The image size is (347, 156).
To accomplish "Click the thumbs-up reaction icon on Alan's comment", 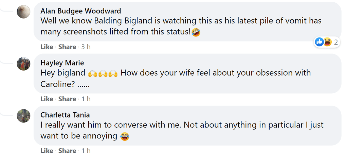I will point(319,42).
